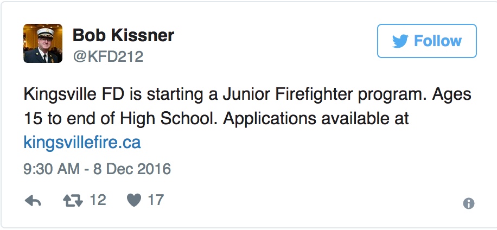Click the reply arrow icon
The height and width of the screenshot is (230, 497).
point(33,201)
